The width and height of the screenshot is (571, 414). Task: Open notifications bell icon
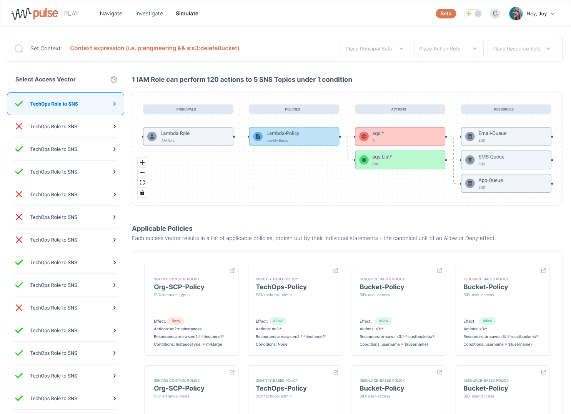pos(495,13)
